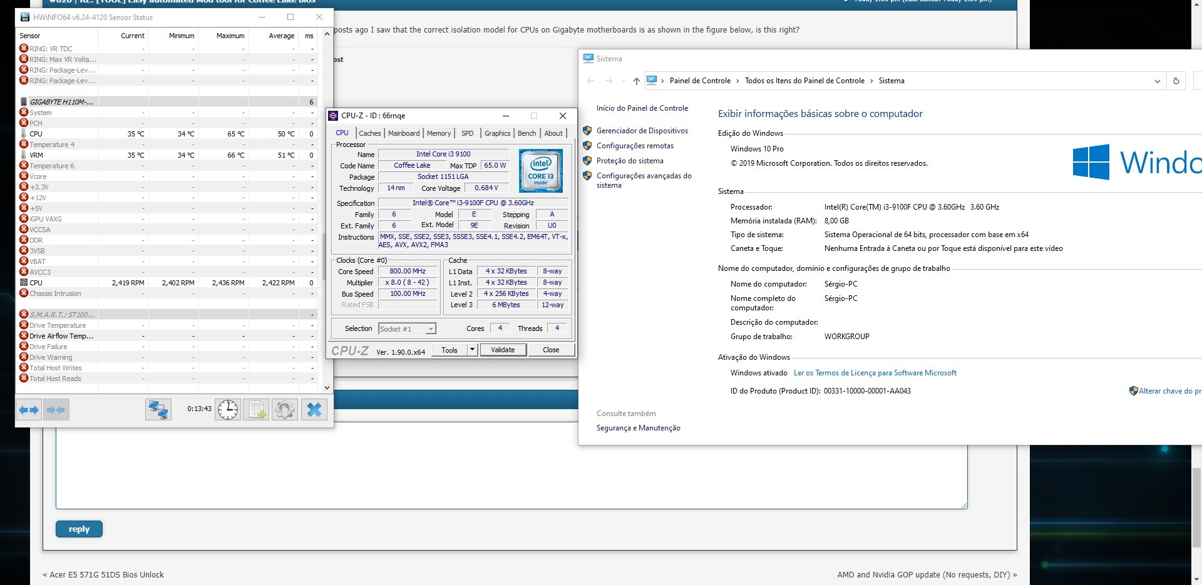Image resolution: width=1202 pixels, height=585 pixels.
Task: Open Acer E5 571G Bios Unlock thread link
Action: 106,574
